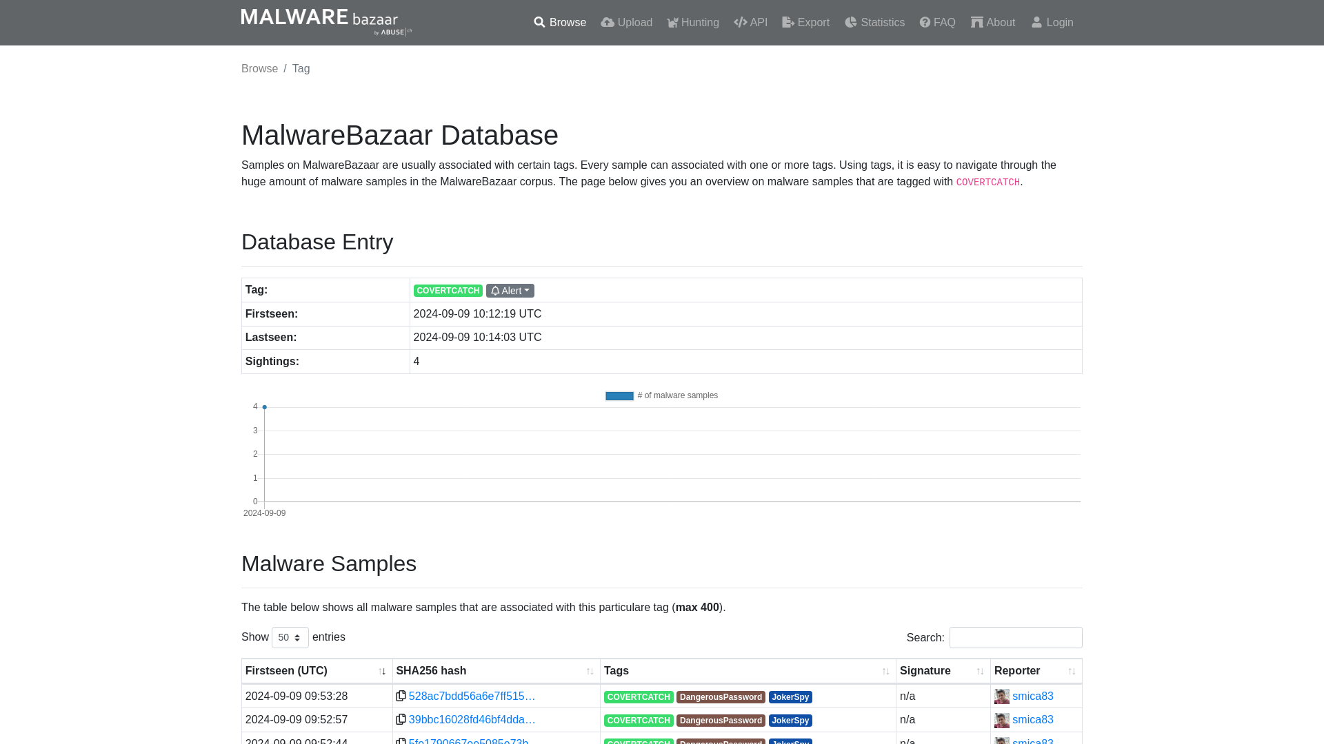The width and height of the screenshot is (1324, 744).
Task: Open the Show entries dropdown
Action: [x=290, y=638]
